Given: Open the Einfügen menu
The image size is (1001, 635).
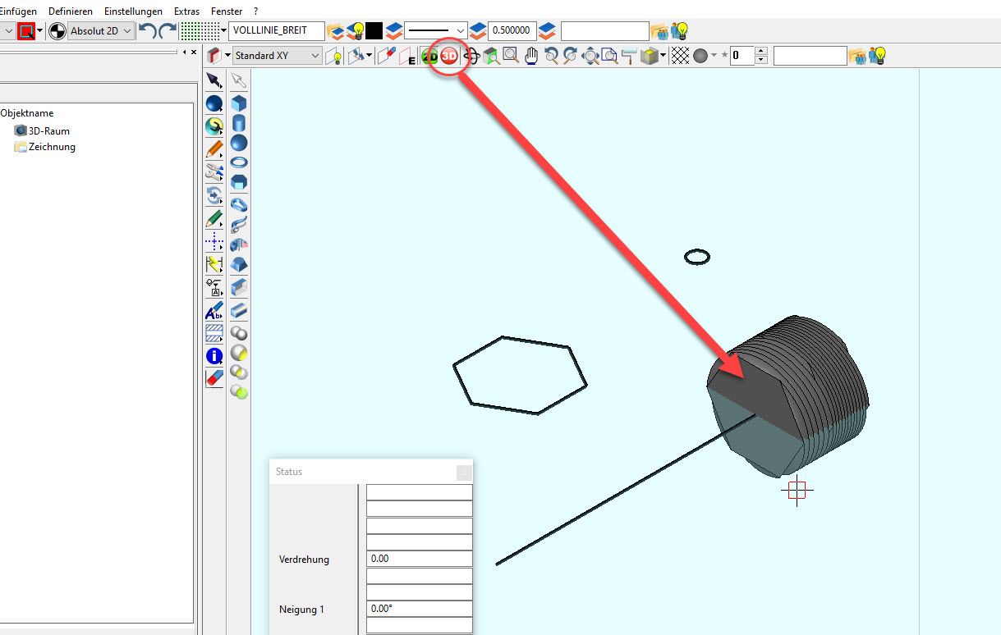Looking at the screenshot, I should click(18, 11).
